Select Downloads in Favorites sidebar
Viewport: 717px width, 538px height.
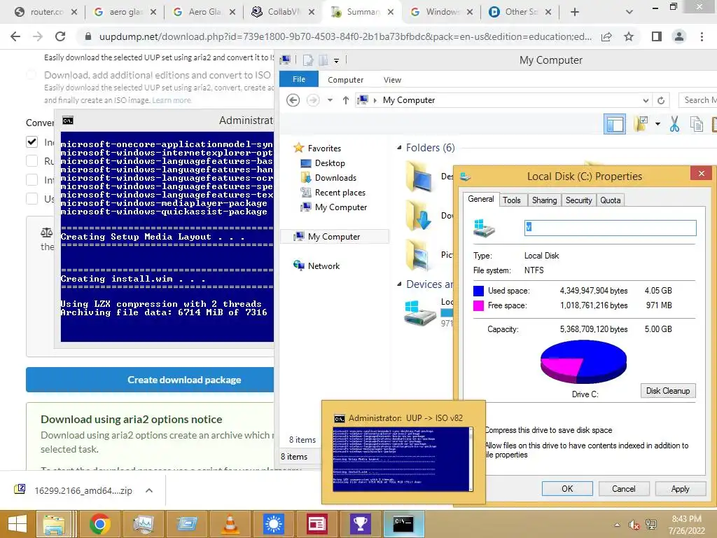[x=335, y=177]
